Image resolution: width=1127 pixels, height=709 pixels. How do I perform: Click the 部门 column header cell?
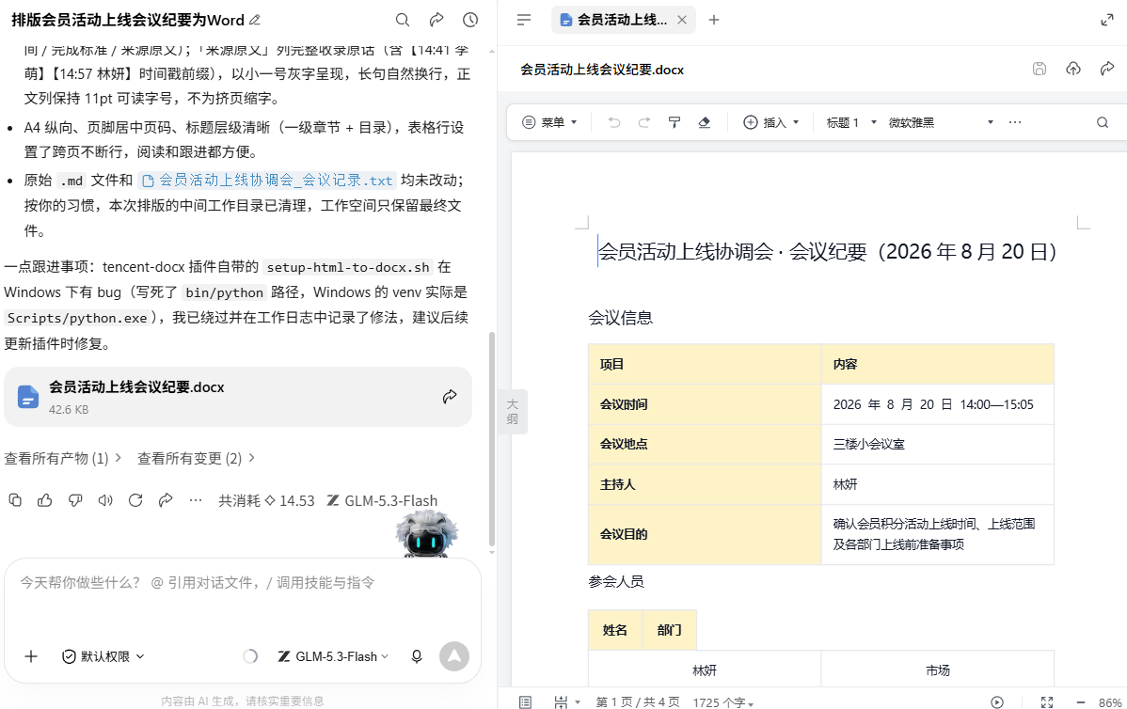pos(669,630)
